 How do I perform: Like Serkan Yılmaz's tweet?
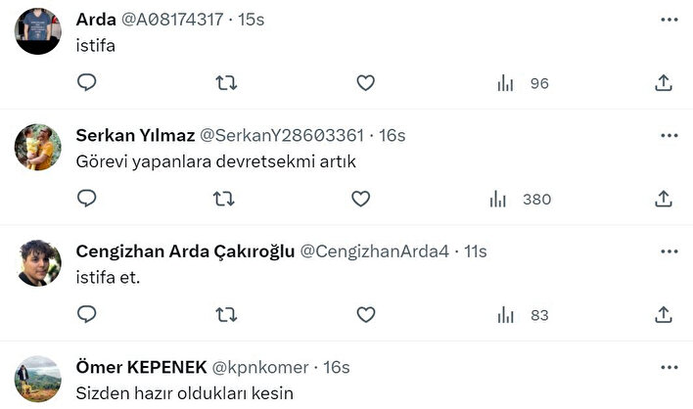(360, 200)
